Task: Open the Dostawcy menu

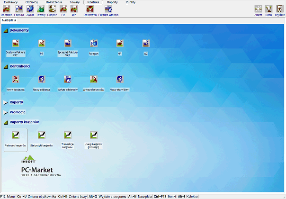Action: (x=11, y=2)
